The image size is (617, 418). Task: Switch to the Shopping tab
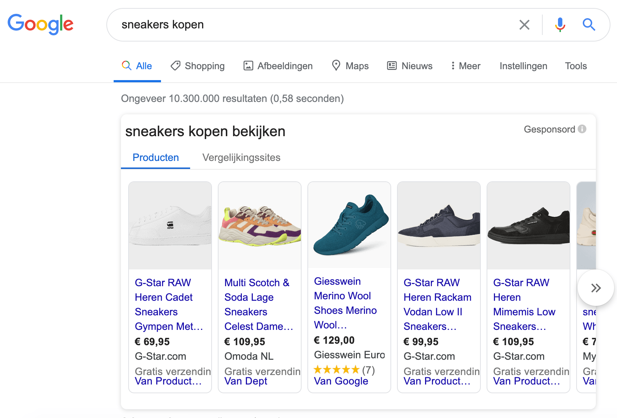point(198,66)
